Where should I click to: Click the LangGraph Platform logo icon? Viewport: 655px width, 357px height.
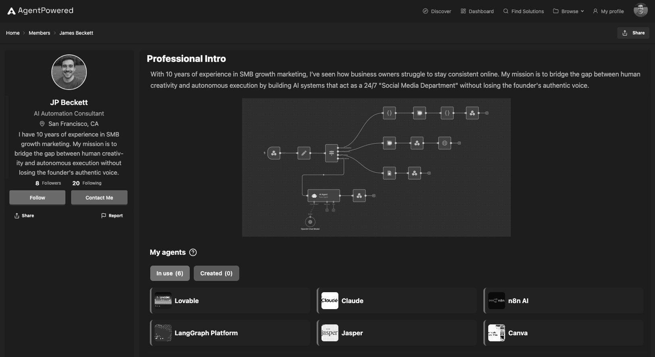pyautogui.click(x=163, y=333)
